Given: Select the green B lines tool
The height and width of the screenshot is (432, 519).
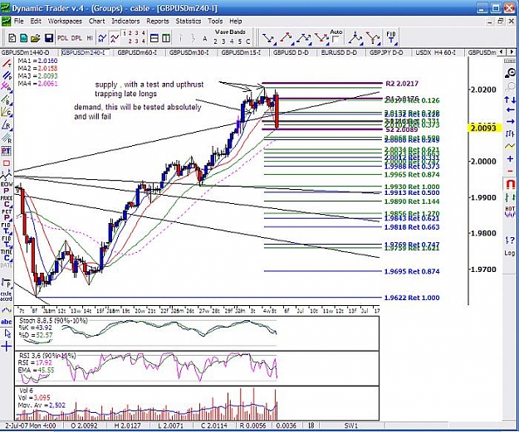Looking at the screenshot, I should (x=7, y=100).
